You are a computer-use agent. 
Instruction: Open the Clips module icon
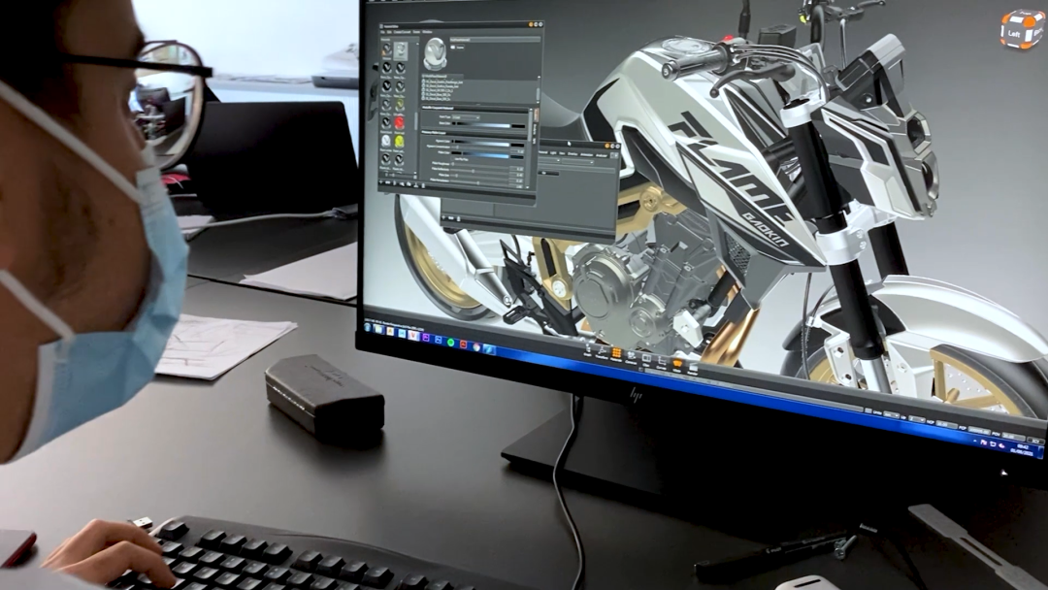(x=646, y=361)
